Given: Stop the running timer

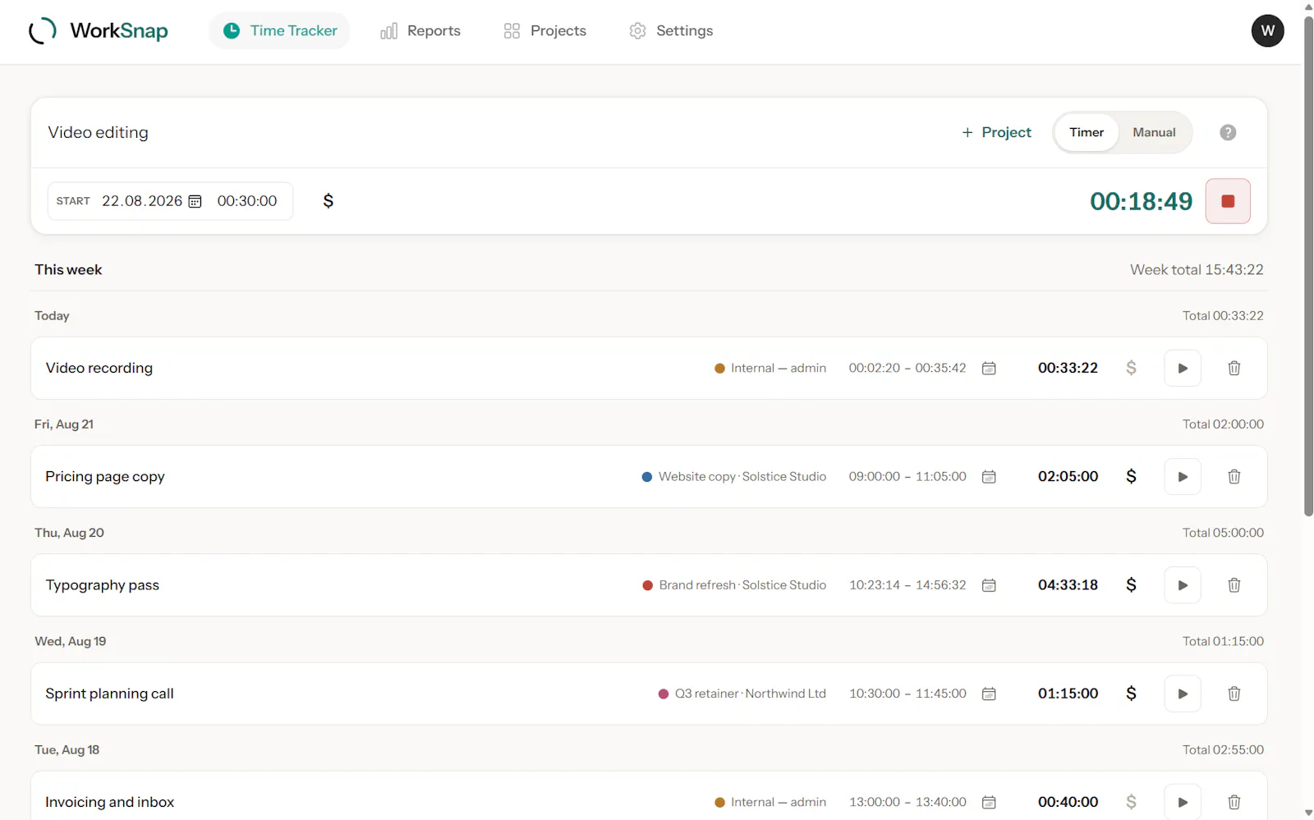Looking at the screenshot, I should click(x=1228, y=201).
